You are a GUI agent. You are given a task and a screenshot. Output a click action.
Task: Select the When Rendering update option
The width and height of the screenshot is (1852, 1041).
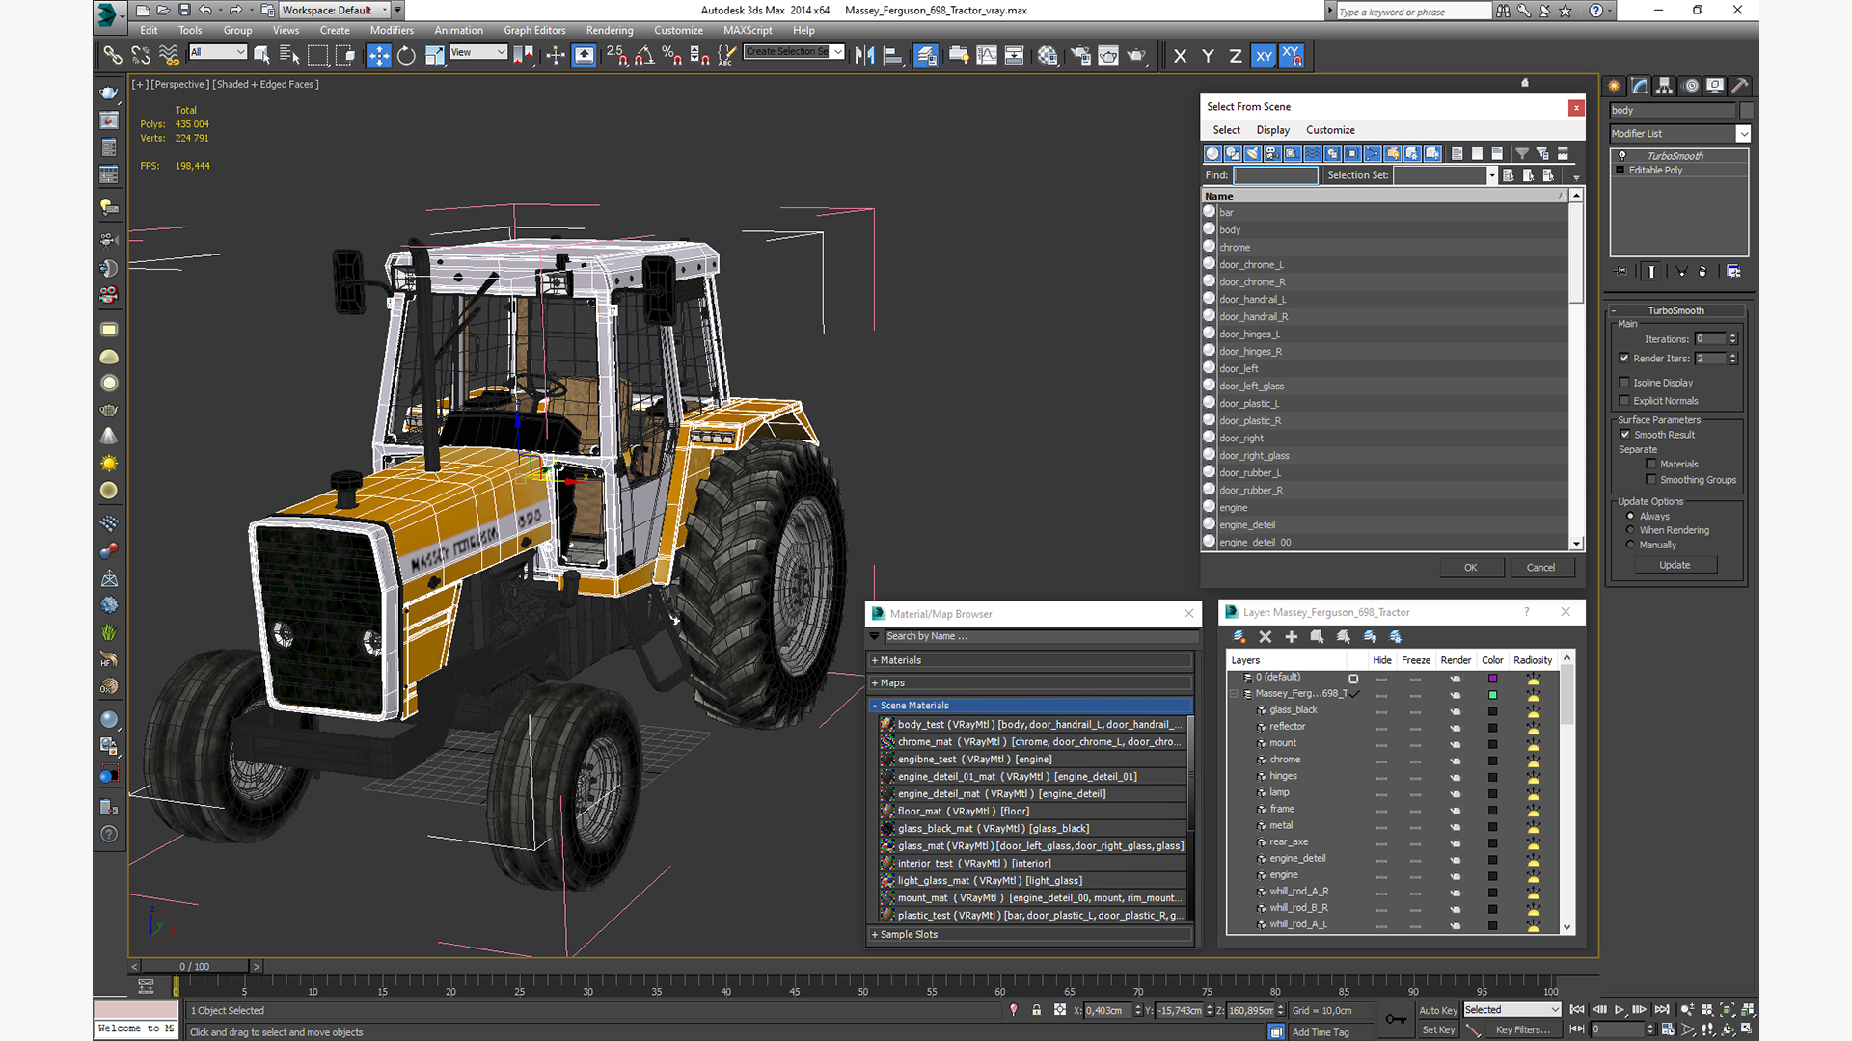pyautogui.click(x=1631, y=530)
